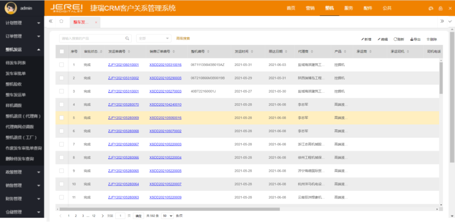Click the 删除 (delete) trash button
The height and width of the screenshot is (222, 455).
[x=431, y=39]
